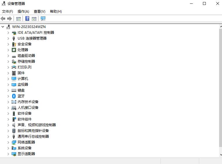Click the scrollbar down arrow
The height and width of the screenshot is (164, 222).
pyautogui.click(x=221, y=155)
